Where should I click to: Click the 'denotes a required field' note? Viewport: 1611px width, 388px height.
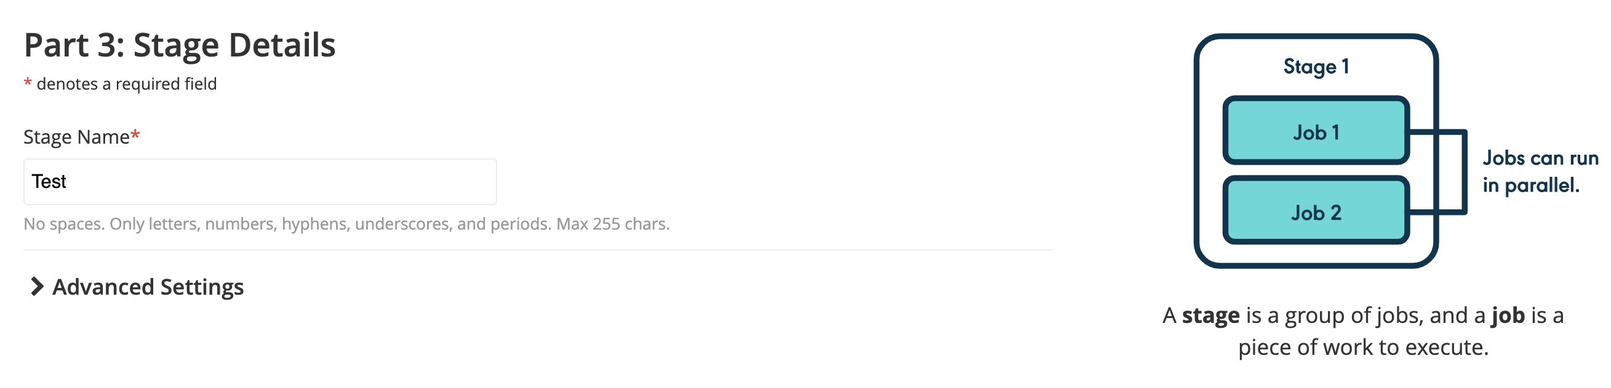[x=126, y=83]
